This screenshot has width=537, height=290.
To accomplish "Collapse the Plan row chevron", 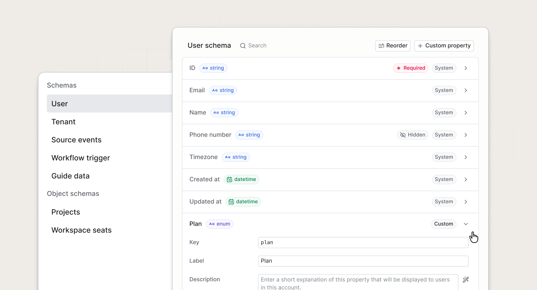I will (466, 224).
